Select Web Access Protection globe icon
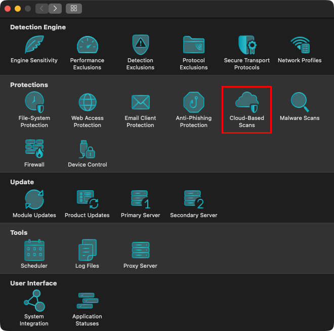Viewport: 334px width, 331px height. [87, 102]
